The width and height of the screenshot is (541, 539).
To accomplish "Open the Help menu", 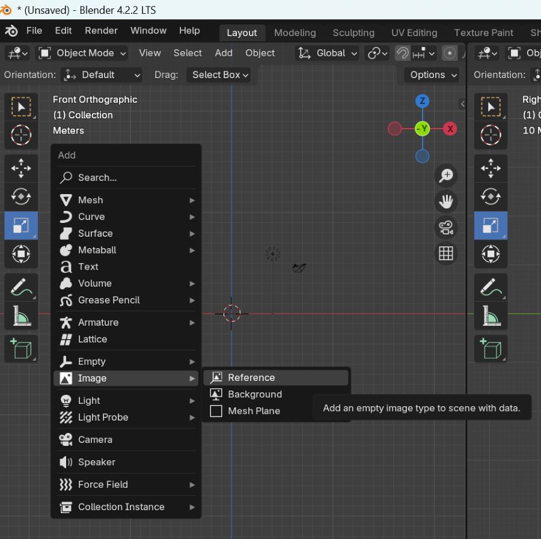I will click(189, 31).
